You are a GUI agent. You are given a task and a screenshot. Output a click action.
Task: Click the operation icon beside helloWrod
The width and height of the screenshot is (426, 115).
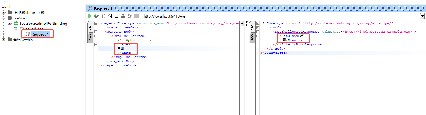22,29
